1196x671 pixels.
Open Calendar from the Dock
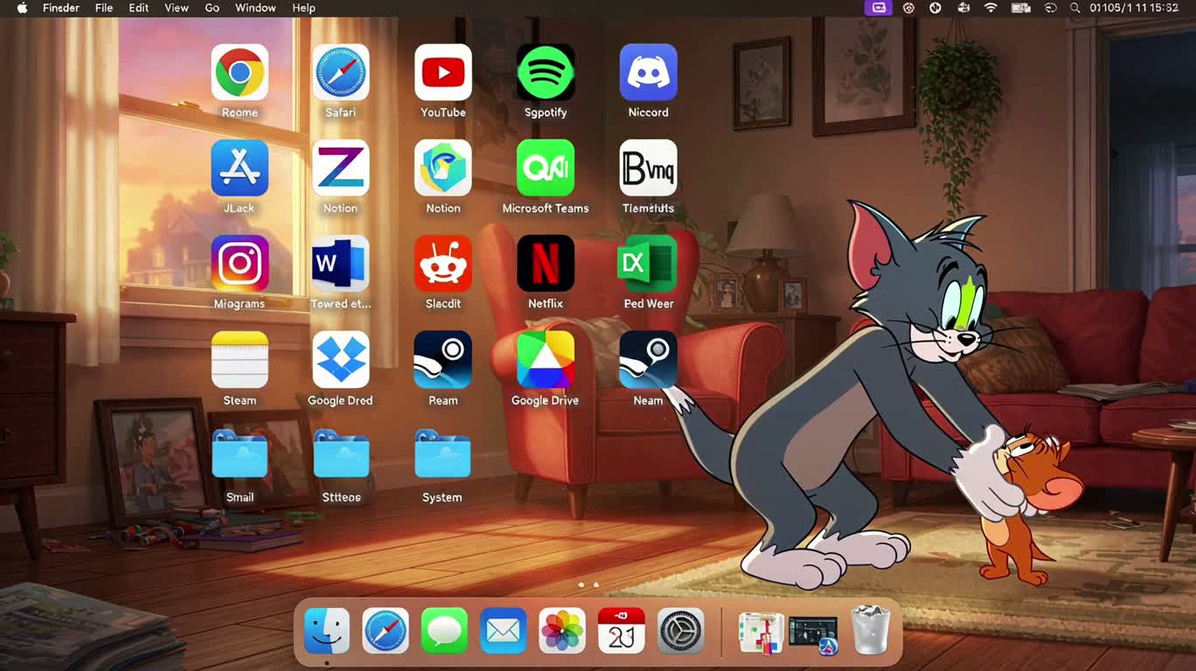[622, 630]
